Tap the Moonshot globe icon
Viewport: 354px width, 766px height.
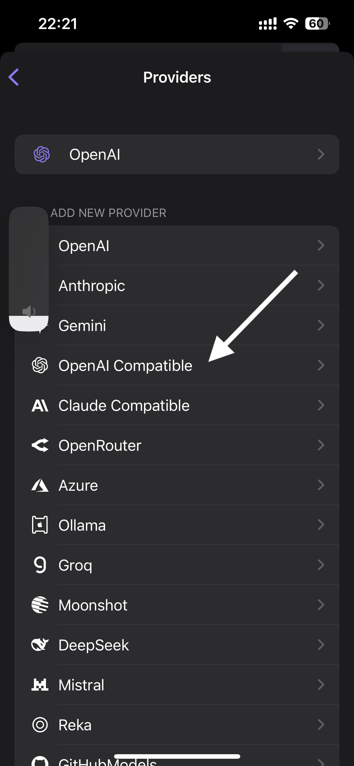(x=40, y=605)
